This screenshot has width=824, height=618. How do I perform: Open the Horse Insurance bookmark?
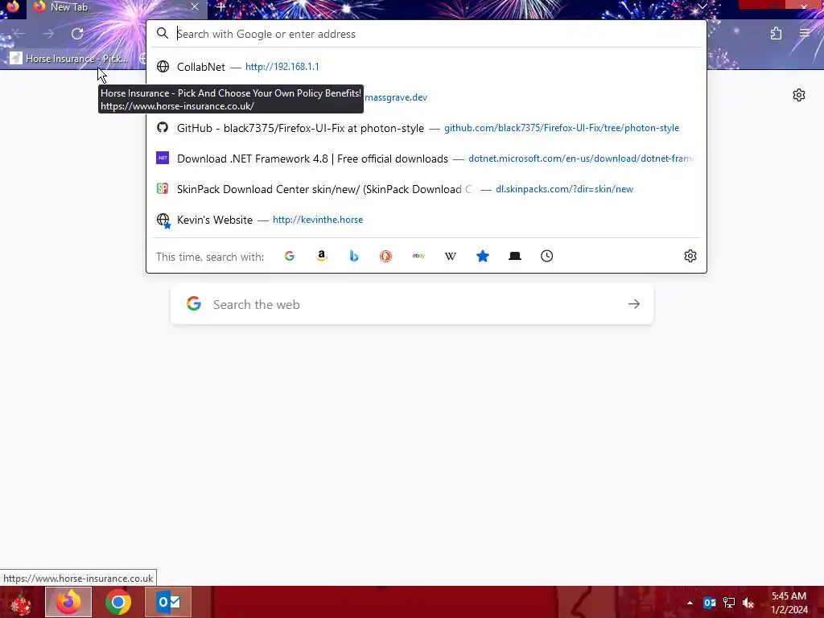click(x=69, y=58)
